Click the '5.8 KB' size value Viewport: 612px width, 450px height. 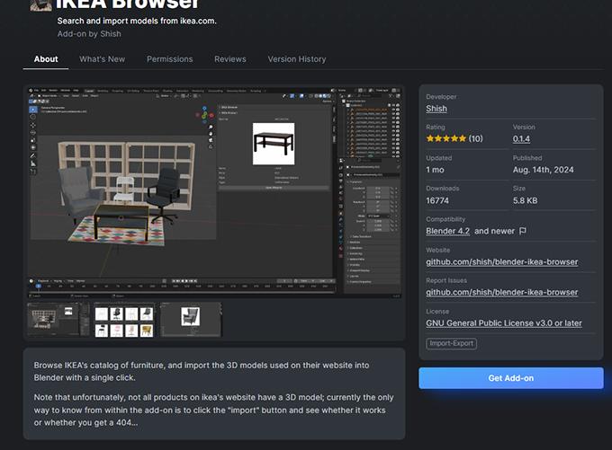pos(525,200)
